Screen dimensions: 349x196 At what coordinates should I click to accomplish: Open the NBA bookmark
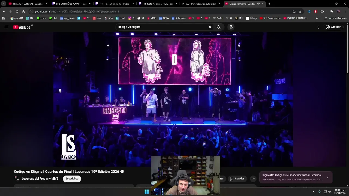click(x=109, y=18)
